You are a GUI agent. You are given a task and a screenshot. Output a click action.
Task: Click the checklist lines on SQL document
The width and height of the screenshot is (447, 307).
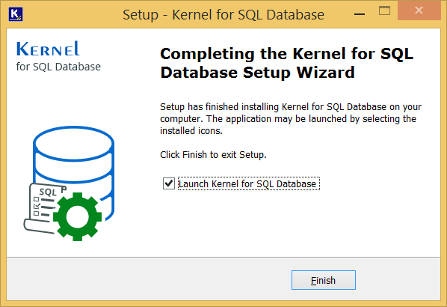43,206
